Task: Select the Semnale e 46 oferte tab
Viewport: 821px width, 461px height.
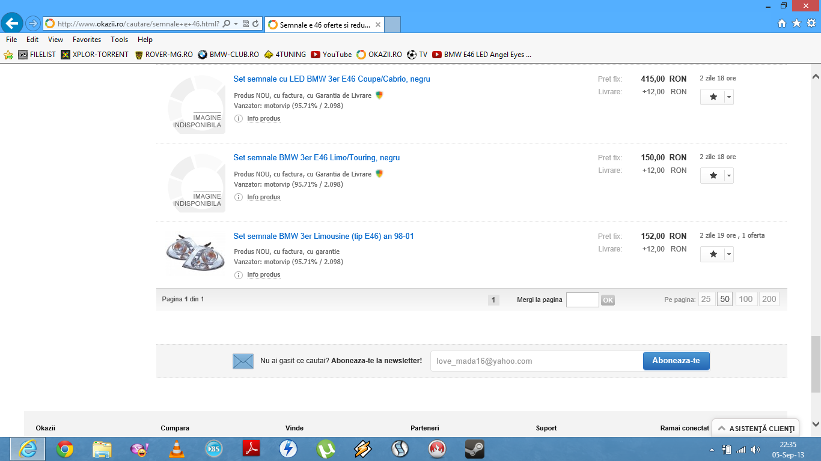Action: click(324, 25)
